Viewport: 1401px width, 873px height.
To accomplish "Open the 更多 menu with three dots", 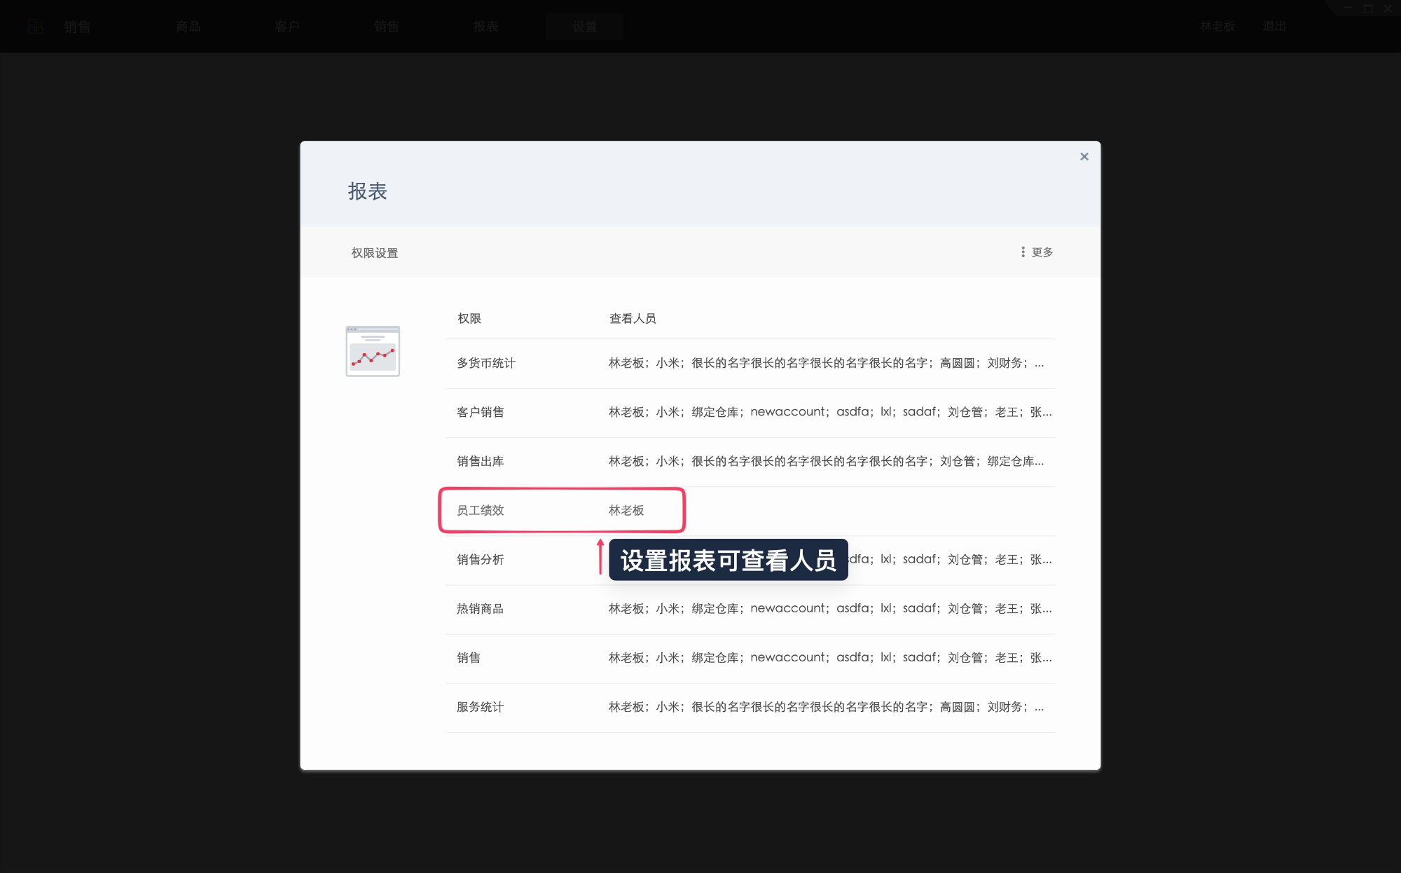I will [x=1037, y=252].
